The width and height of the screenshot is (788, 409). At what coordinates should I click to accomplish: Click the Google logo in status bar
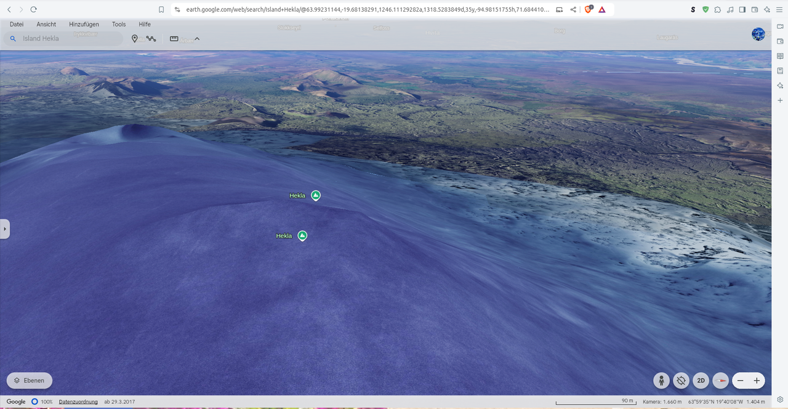[16, 402]
